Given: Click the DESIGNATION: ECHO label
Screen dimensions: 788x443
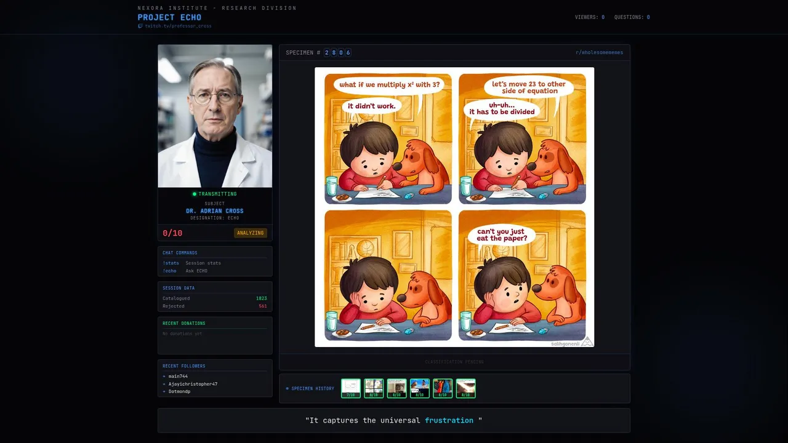Looking at the screenshot, I should pos(215,218).
